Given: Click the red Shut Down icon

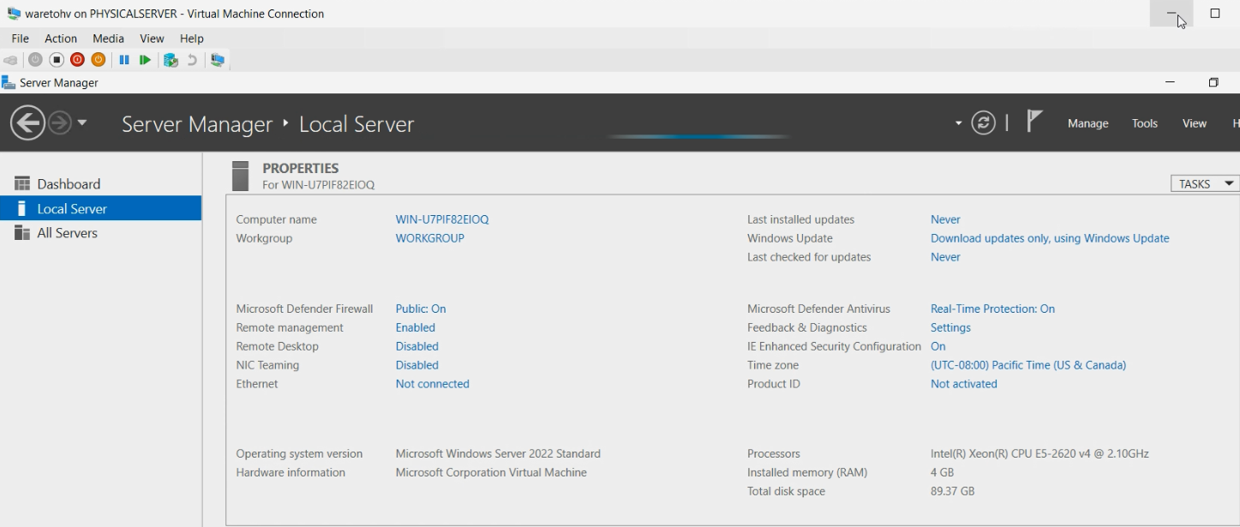Looking at the screenshot, I should coord(77,60).
